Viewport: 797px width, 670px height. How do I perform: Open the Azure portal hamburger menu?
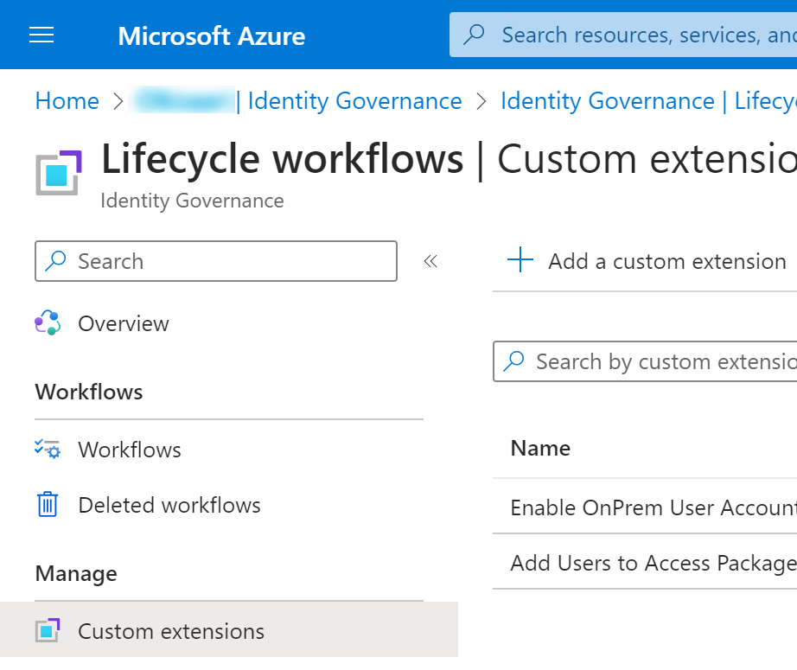(x=41, y=35)
